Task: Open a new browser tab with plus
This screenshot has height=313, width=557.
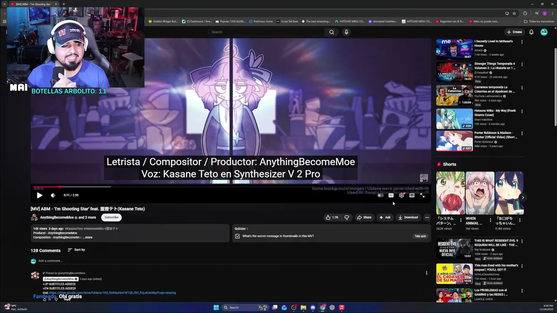Action: 64,4
